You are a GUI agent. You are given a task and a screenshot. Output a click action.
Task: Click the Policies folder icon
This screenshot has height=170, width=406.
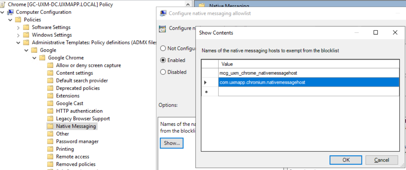(x=18, y=20)
